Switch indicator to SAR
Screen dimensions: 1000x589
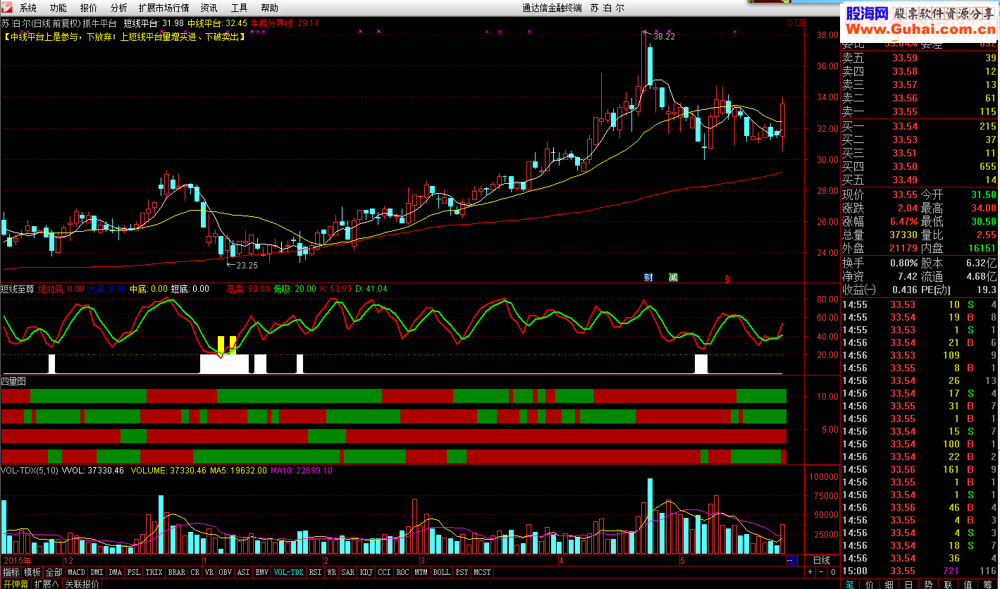[x=347, y=572]
